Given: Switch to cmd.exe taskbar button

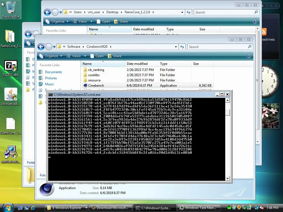Looking at the screenshot, I should [x=154, y=208].
